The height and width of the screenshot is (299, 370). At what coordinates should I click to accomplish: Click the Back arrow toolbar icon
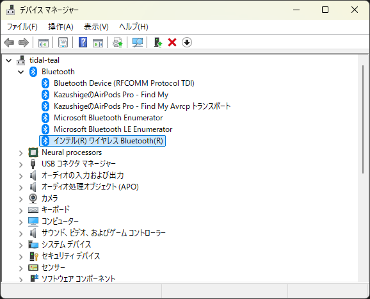[x=9, y=43]
